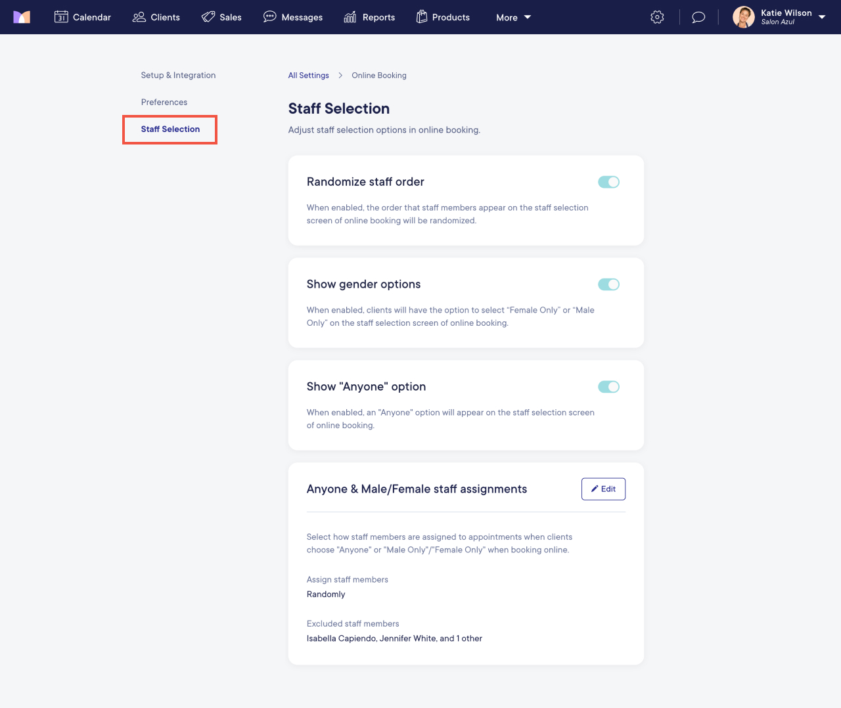Click Katie Wilson's profile picture

click(x=743, y=17)
